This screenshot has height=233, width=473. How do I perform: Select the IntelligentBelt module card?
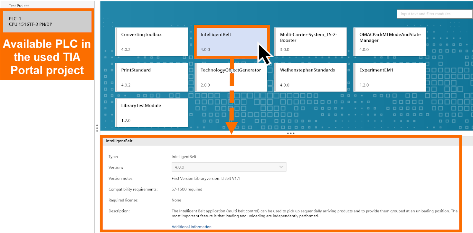pos(231,42)
